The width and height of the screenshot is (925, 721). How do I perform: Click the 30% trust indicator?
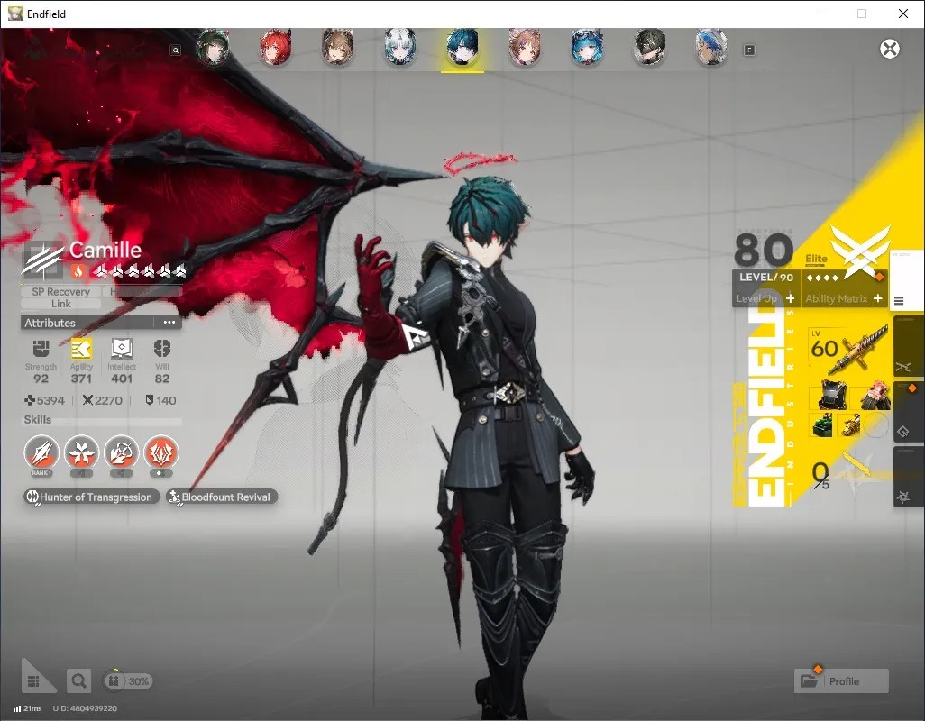point(127,681)
